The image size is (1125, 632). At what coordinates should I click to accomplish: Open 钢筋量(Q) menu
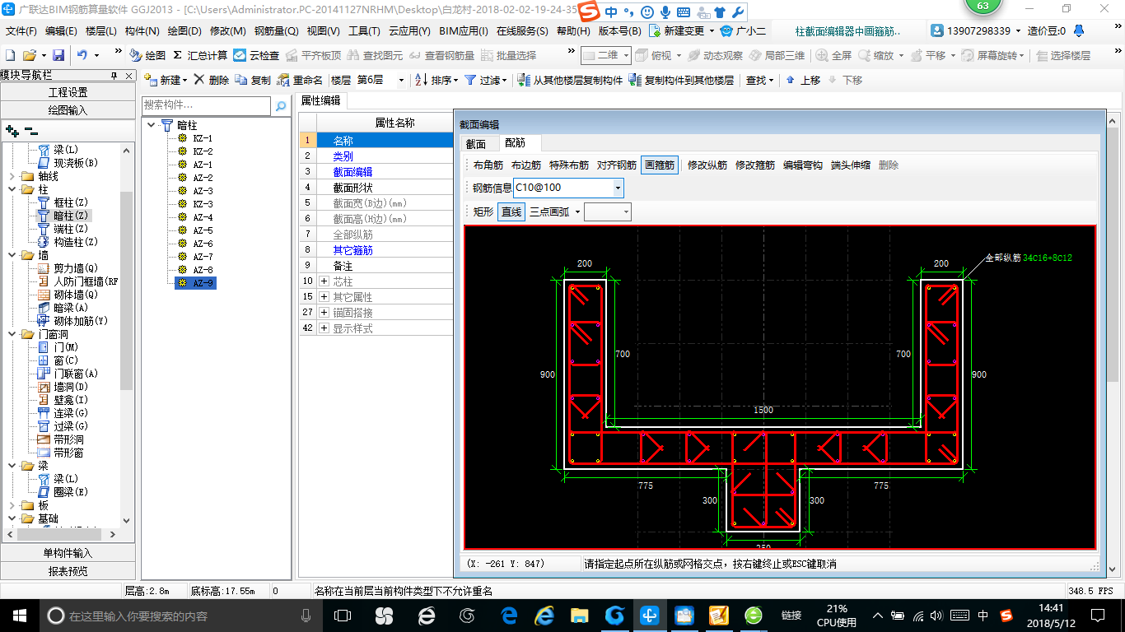click(x=276, y=31)
